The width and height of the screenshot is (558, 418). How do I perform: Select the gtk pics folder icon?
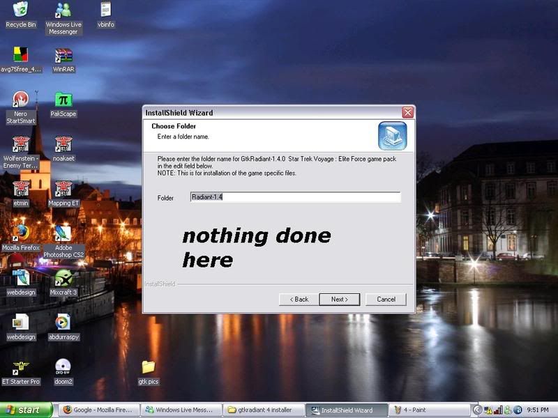(x=148, y=367)
